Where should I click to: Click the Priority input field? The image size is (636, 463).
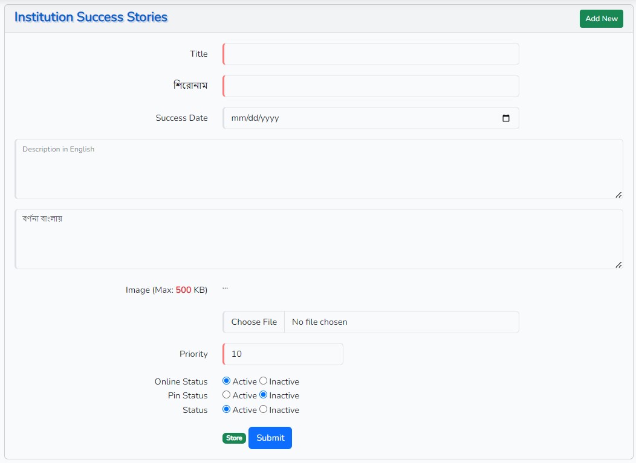point(283,354)
